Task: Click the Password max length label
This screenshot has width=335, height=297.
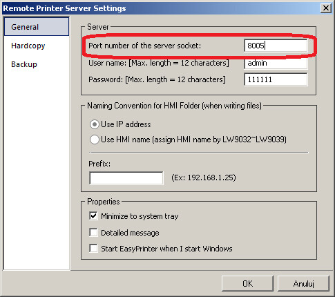Action: tap(157, 79)
